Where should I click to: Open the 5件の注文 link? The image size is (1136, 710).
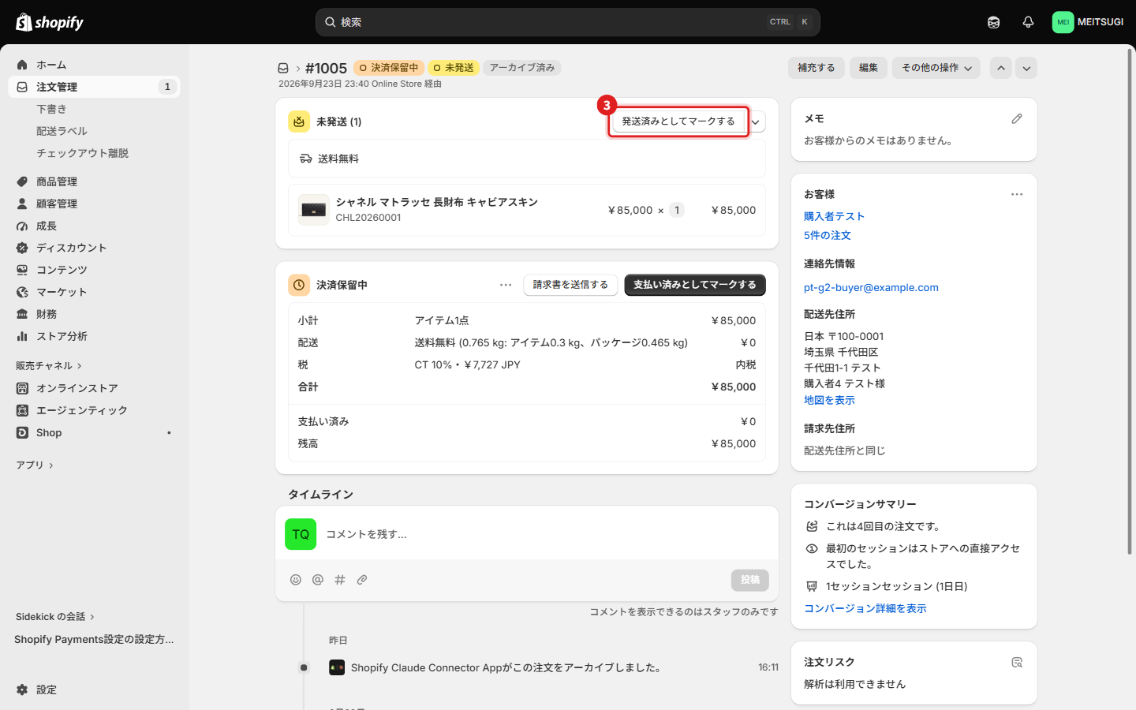[x=827, y=235]
